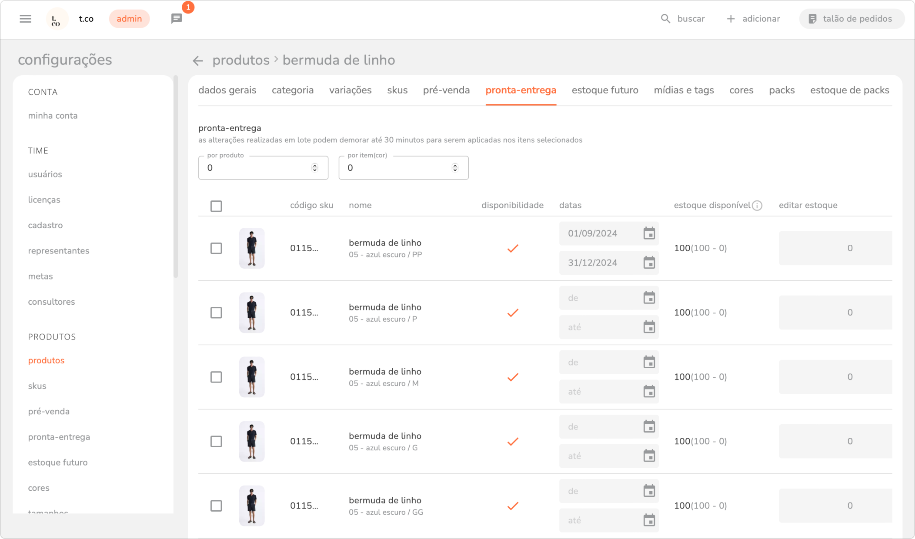
Task: Toggle the select-all checkbox in header
Action: pos(216,206)
